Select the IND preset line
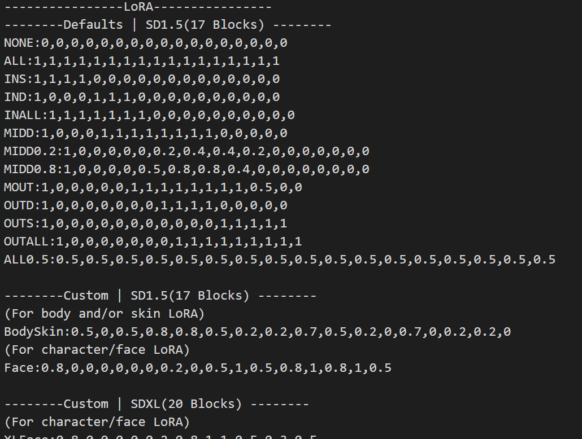 [x=141, y=97]
